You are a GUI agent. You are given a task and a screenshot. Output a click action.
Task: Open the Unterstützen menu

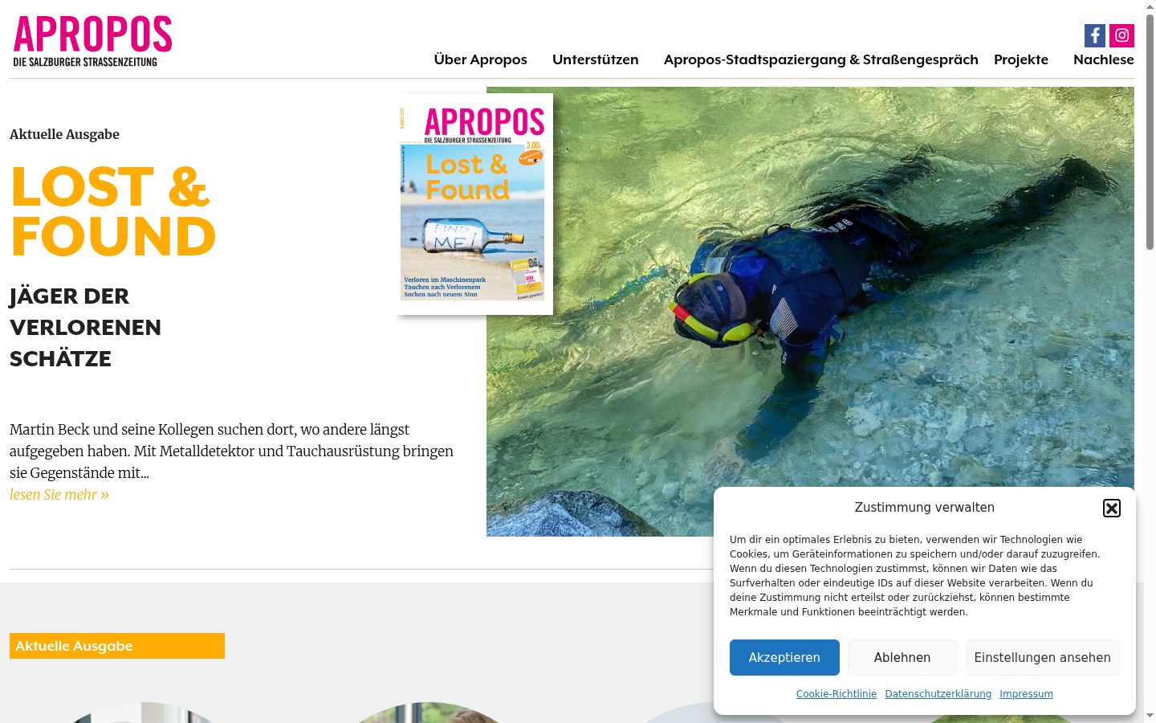point(596,59)
